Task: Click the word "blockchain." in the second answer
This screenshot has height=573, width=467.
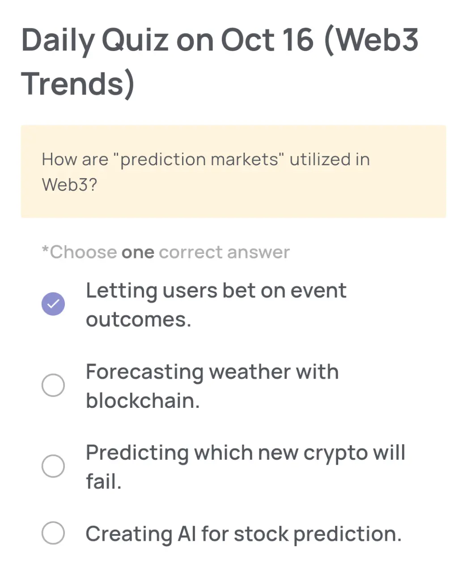Action: 143,400
